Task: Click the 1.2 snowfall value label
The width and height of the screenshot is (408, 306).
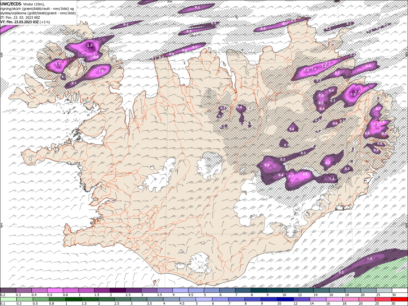Action: [x=324, y=66]
